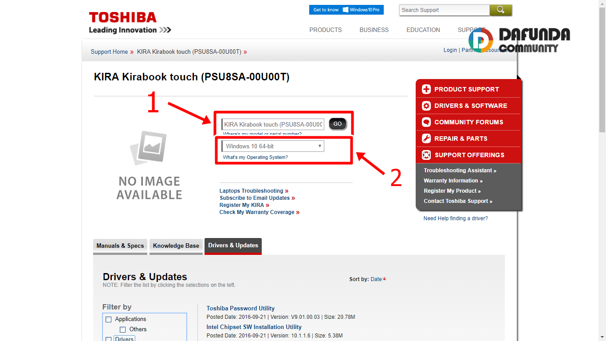Image resolution: width=606 pixels, height=341 pixels.
Task: Click the Windows 10 Pro banner
Action: (346, 10)
